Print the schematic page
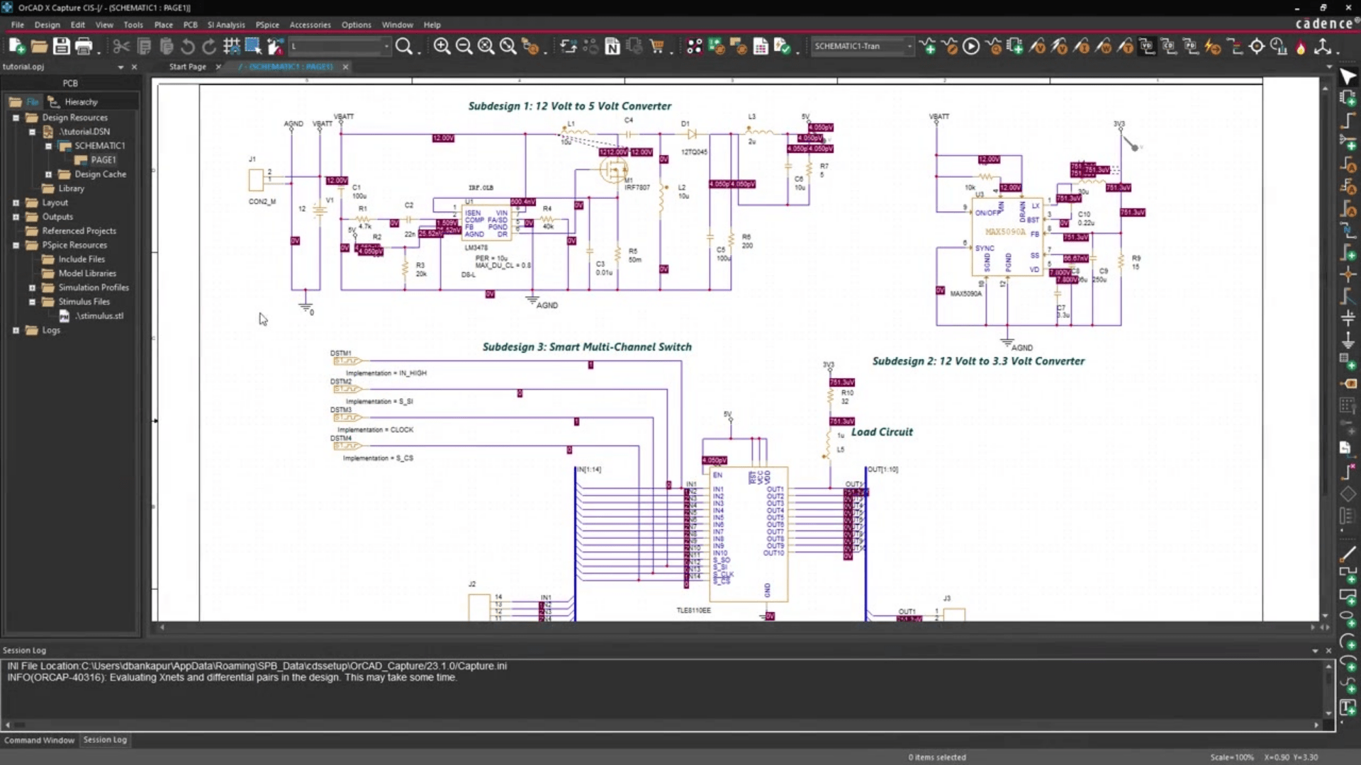Image resolution: width=1361 pixels, height=765 pixels. [84, 47]
